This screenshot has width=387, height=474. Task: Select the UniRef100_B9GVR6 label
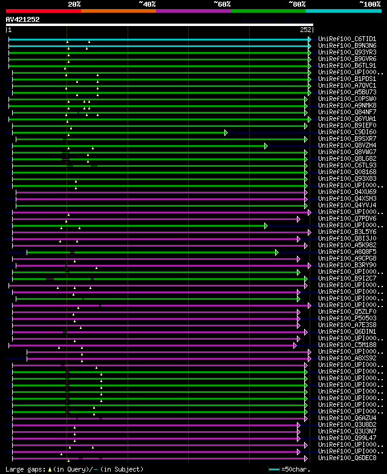pyautogui.click(x=347, y=59)
